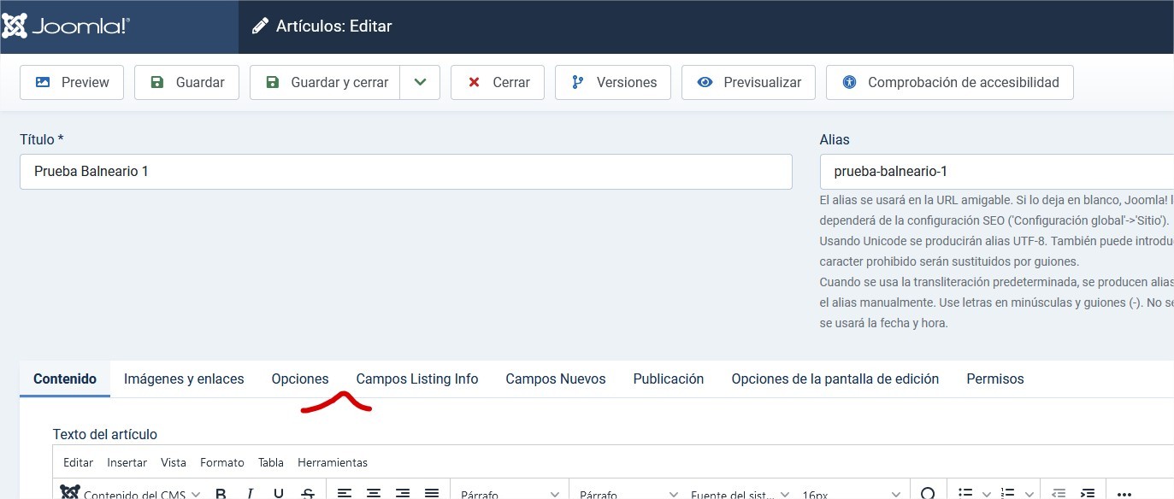The image size is (1174, 499).
Task: Switch to the Publicación tab
Action: (x=669, y=379)
